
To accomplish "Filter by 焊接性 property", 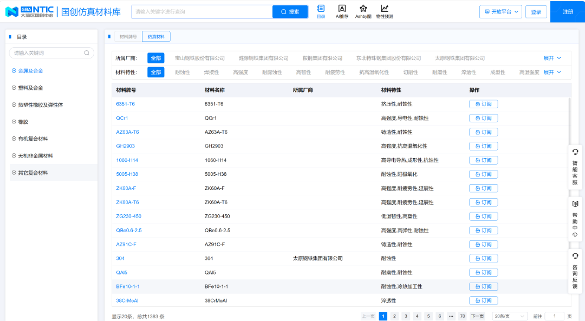I will [x=211, y=73].
